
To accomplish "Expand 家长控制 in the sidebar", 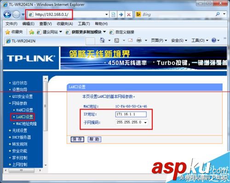I will tap(20, 158).
